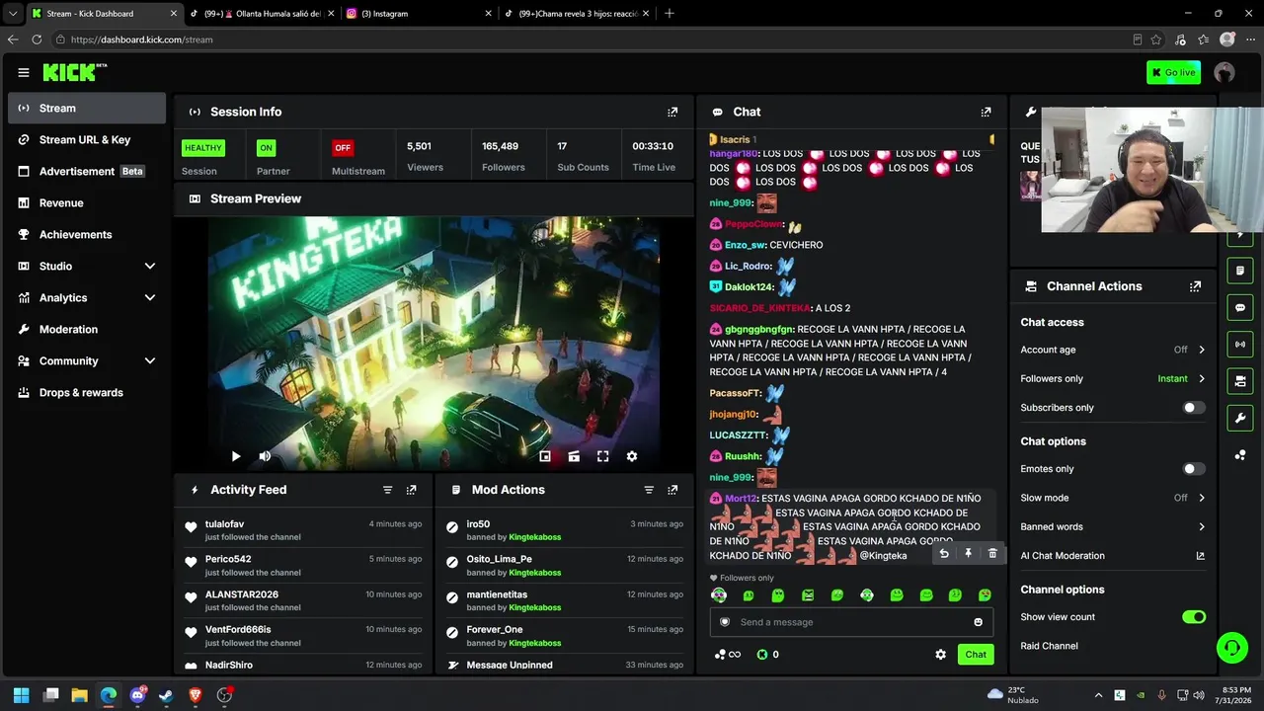The width and height of the screenshot is (1264, 711).
Task: Toggle Emotes only chat switch
Action: [x=1194, y=469]
